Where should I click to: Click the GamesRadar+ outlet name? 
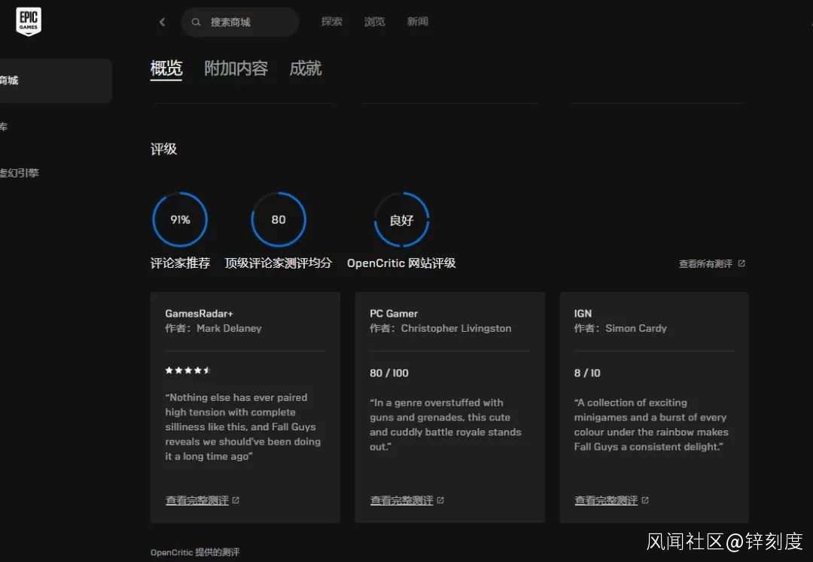pyautogui.click(x=199, y=314)
